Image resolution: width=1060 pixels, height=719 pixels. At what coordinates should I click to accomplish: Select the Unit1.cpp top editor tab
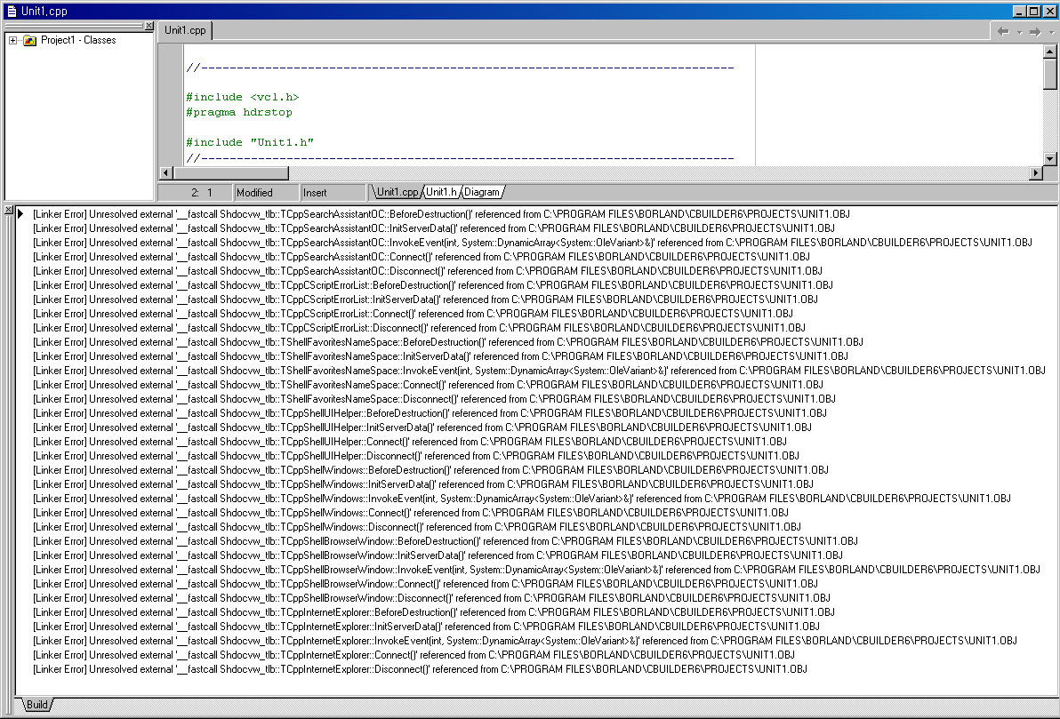185,30
